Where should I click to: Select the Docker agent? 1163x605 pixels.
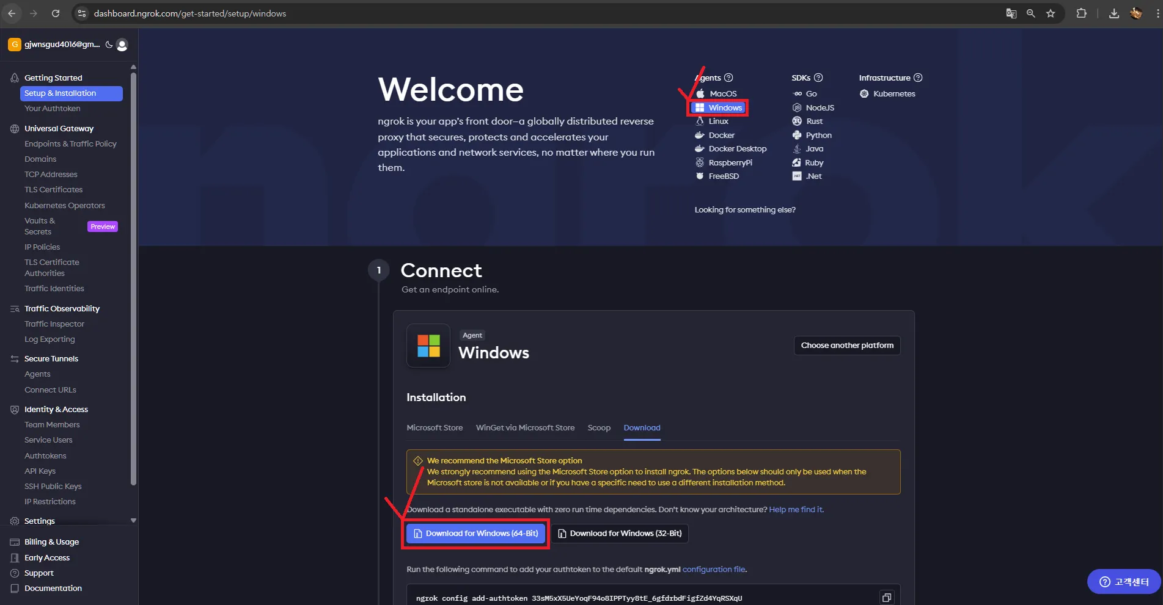pos(715,135)
